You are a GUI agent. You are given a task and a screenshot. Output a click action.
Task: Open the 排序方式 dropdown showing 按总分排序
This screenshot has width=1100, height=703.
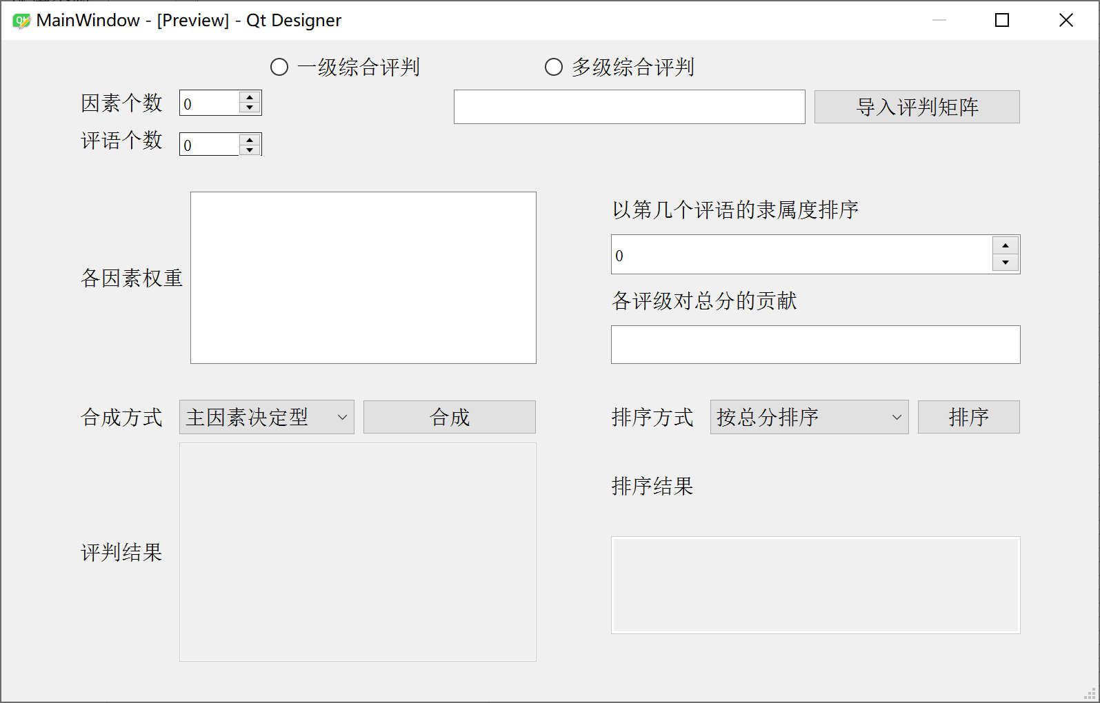click(809, 417)
